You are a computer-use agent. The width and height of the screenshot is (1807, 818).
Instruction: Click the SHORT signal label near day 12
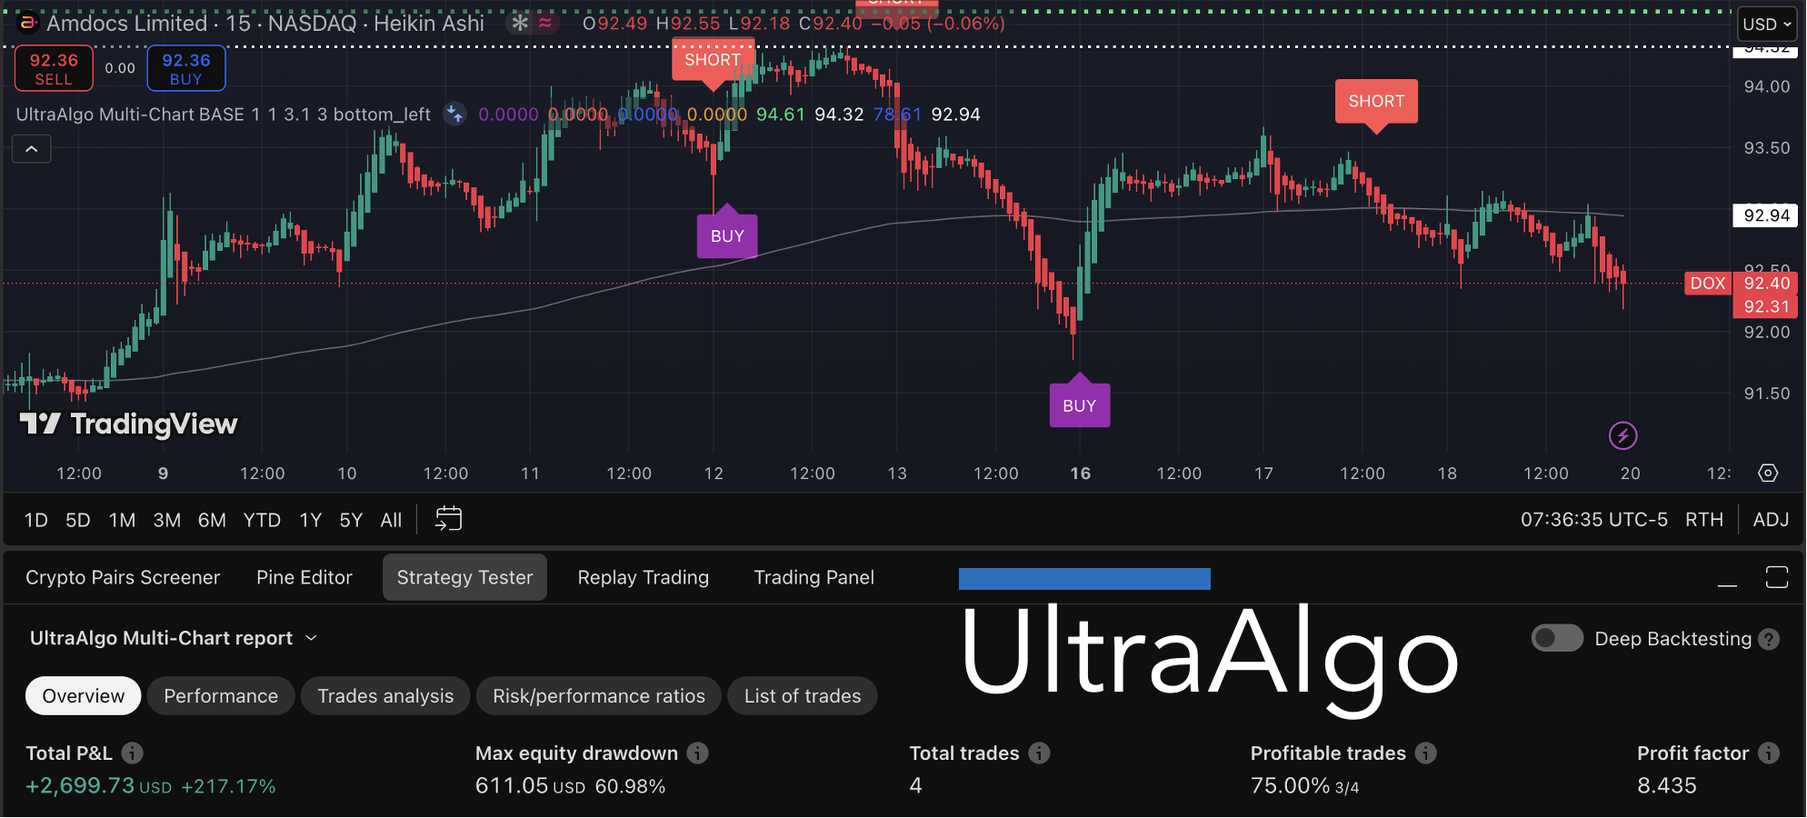point(713,60)
